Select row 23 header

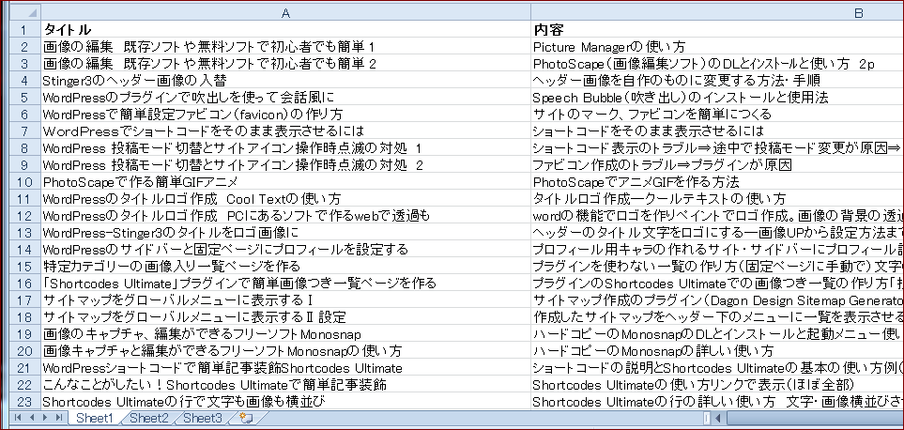[24, 401]
